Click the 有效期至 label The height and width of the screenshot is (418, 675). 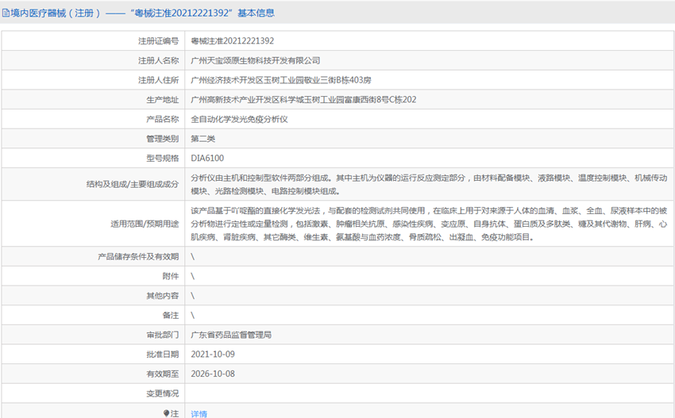(162, 374)
